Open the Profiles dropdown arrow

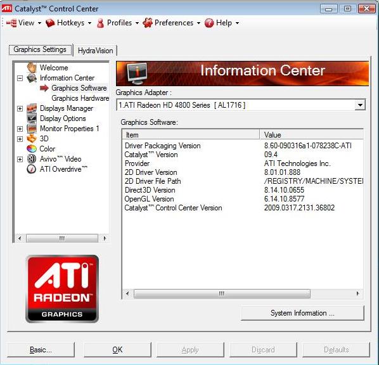137,23
